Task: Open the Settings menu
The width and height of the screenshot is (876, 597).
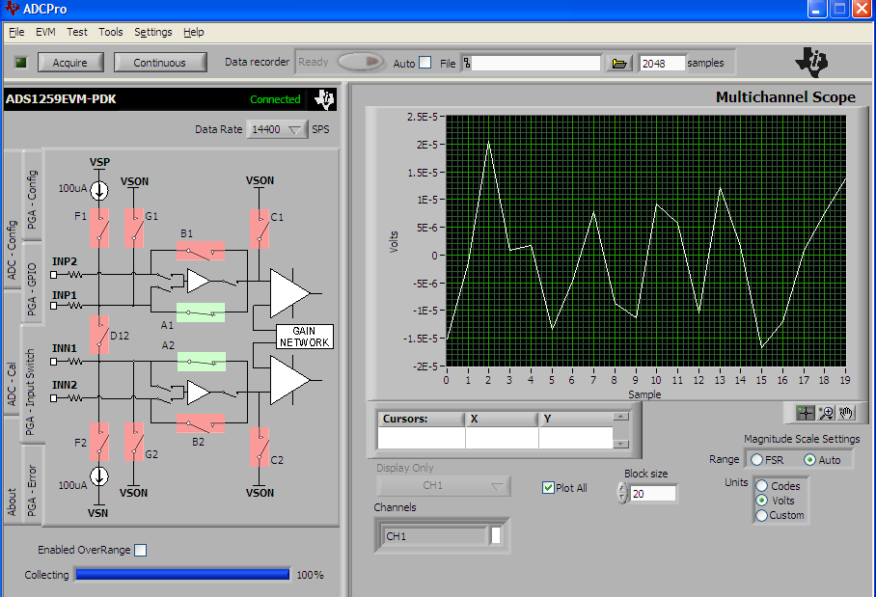Action: (x=153, y=33)
